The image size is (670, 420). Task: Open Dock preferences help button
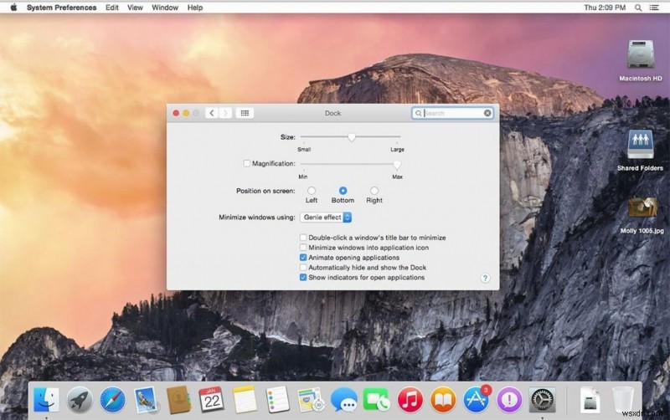pyautogui.click(x=485, y=278)
